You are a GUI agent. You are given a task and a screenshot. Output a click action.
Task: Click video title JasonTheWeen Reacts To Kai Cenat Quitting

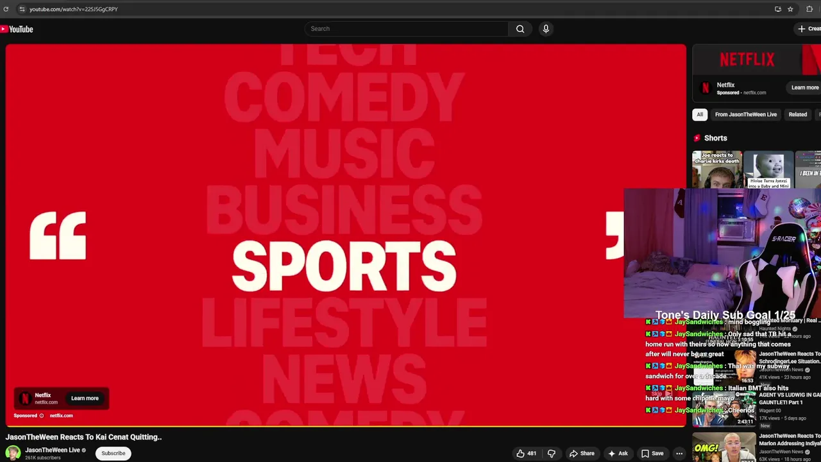click(83, 437)
